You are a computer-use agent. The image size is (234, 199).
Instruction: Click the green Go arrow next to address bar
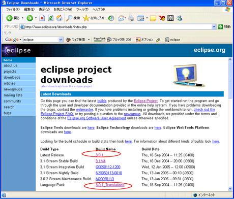pyautogui.click(x=220, y=26)
